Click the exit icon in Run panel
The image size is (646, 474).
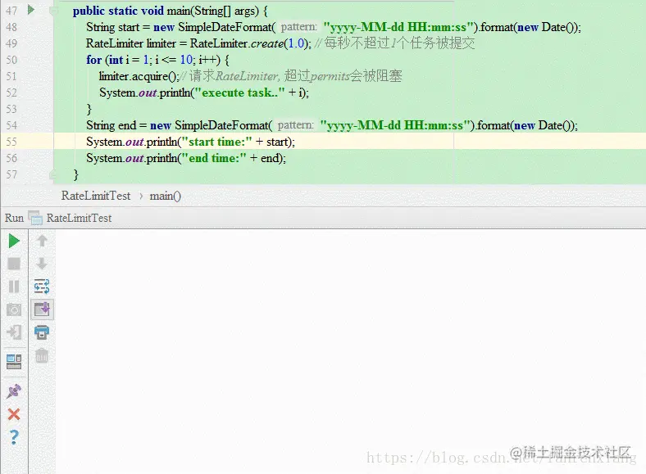[14, 332]
